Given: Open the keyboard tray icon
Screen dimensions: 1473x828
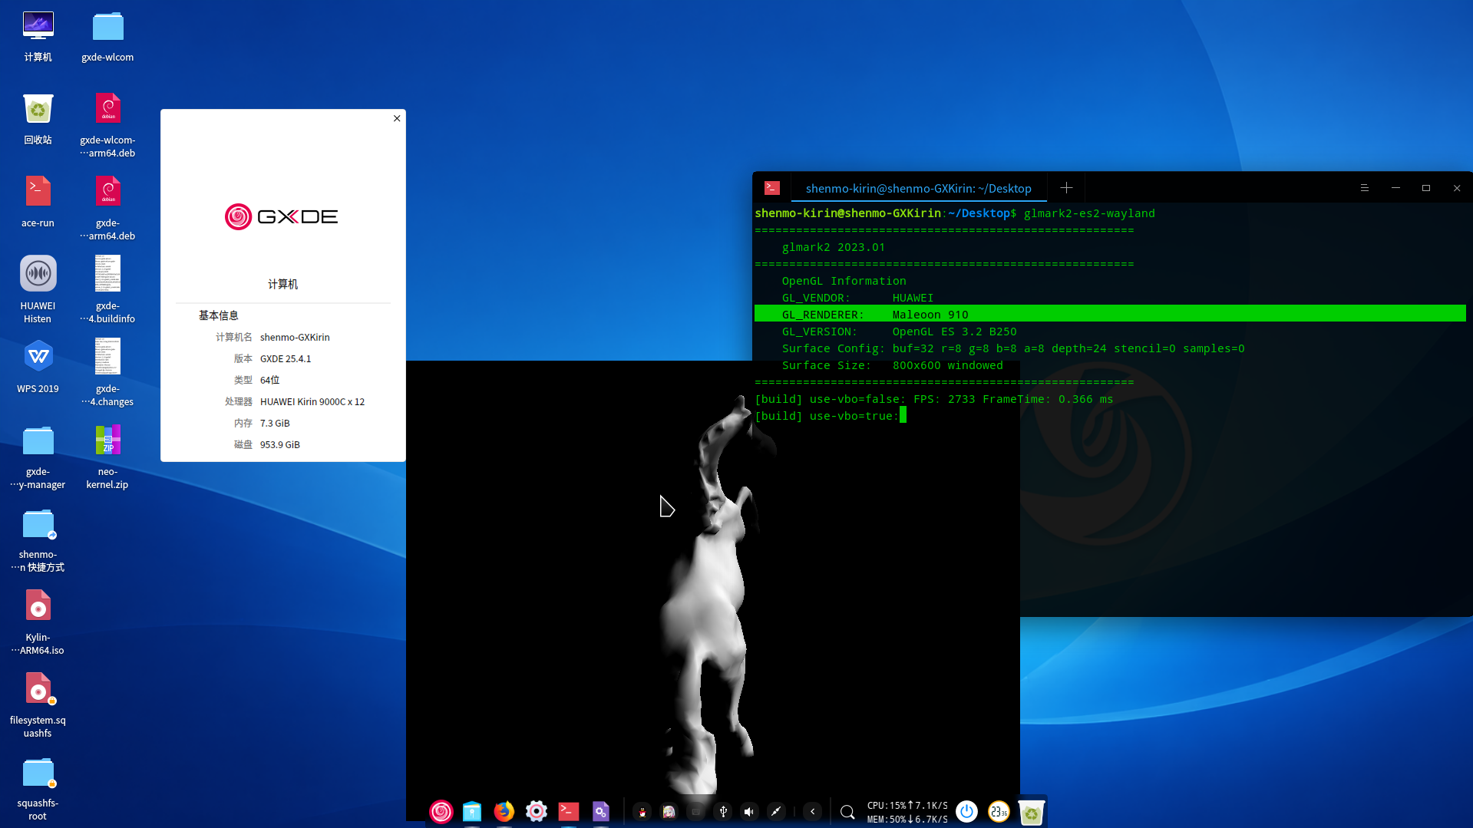Looking at the screenshot, I should pyautogui.click(x=696, y=812).
